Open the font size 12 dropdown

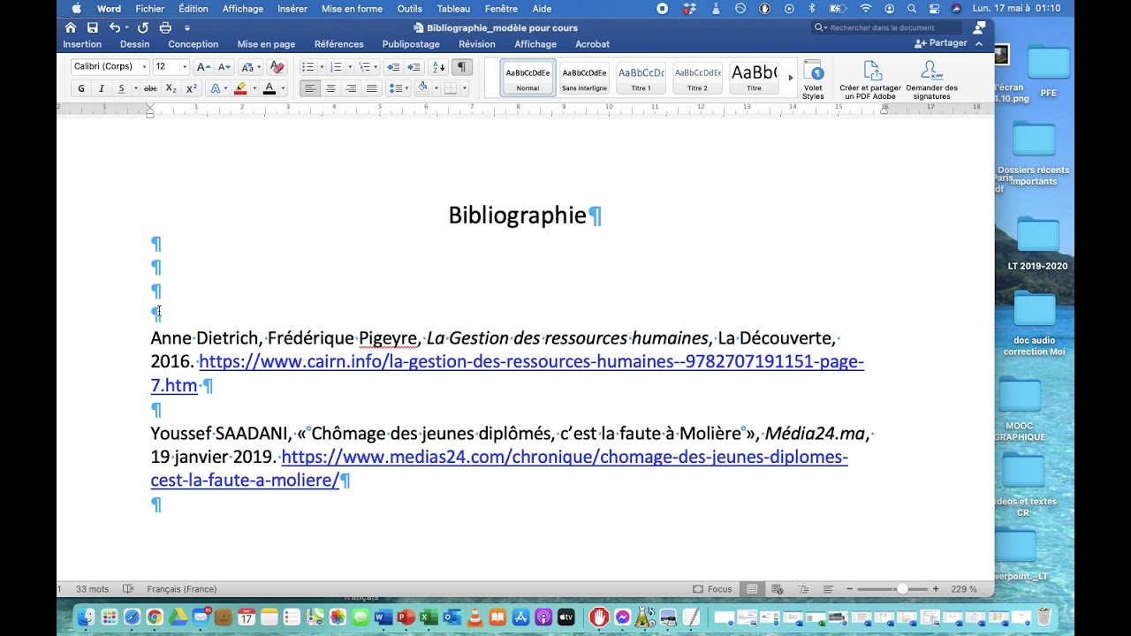[184, 67]
